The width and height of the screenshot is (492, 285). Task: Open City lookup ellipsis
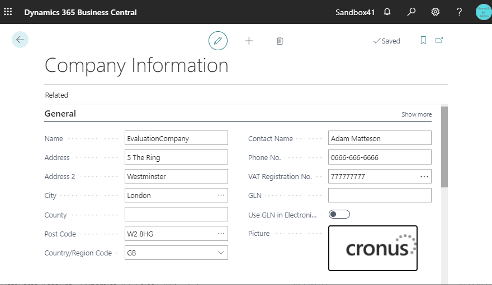coord(221,195)
